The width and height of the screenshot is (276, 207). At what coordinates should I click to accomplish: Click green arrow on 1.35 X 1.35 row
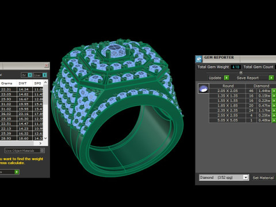[274, 96]
